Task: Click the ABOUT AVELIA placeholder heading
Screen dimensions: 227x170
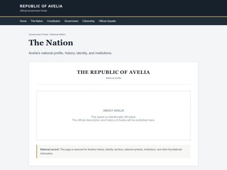Action: [x=113, y=110]
